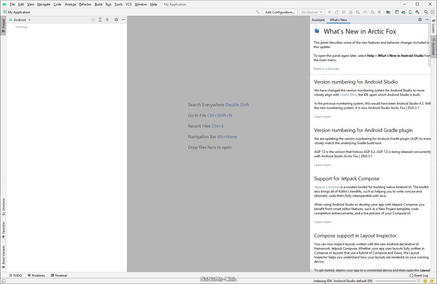Screen dimensions: 437x284
Task: Toggle the Build Variants tool window
Action: coord(3,256)
